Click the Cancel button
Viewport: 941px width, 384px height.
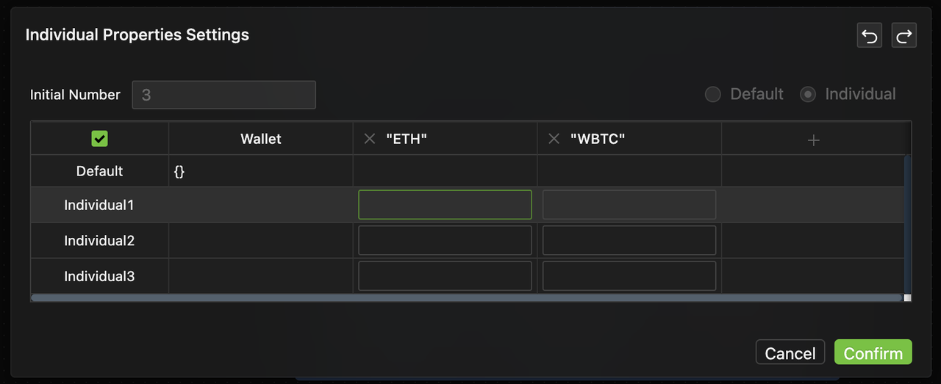tap(790, 353)
